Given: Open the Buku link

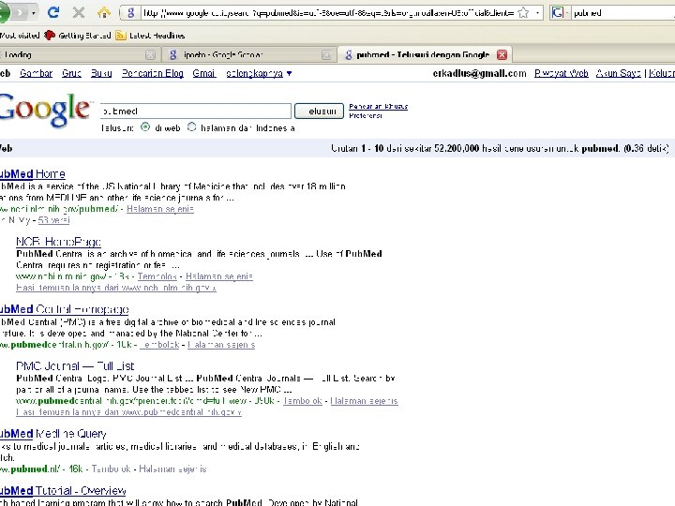Looking at the screenshot, I should pyautogui.click(x=101, y=74).
